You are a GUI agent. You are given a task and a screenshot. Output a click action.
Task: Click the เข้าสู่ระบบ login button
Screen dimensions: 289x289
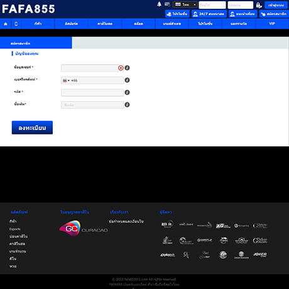[276, 5]
